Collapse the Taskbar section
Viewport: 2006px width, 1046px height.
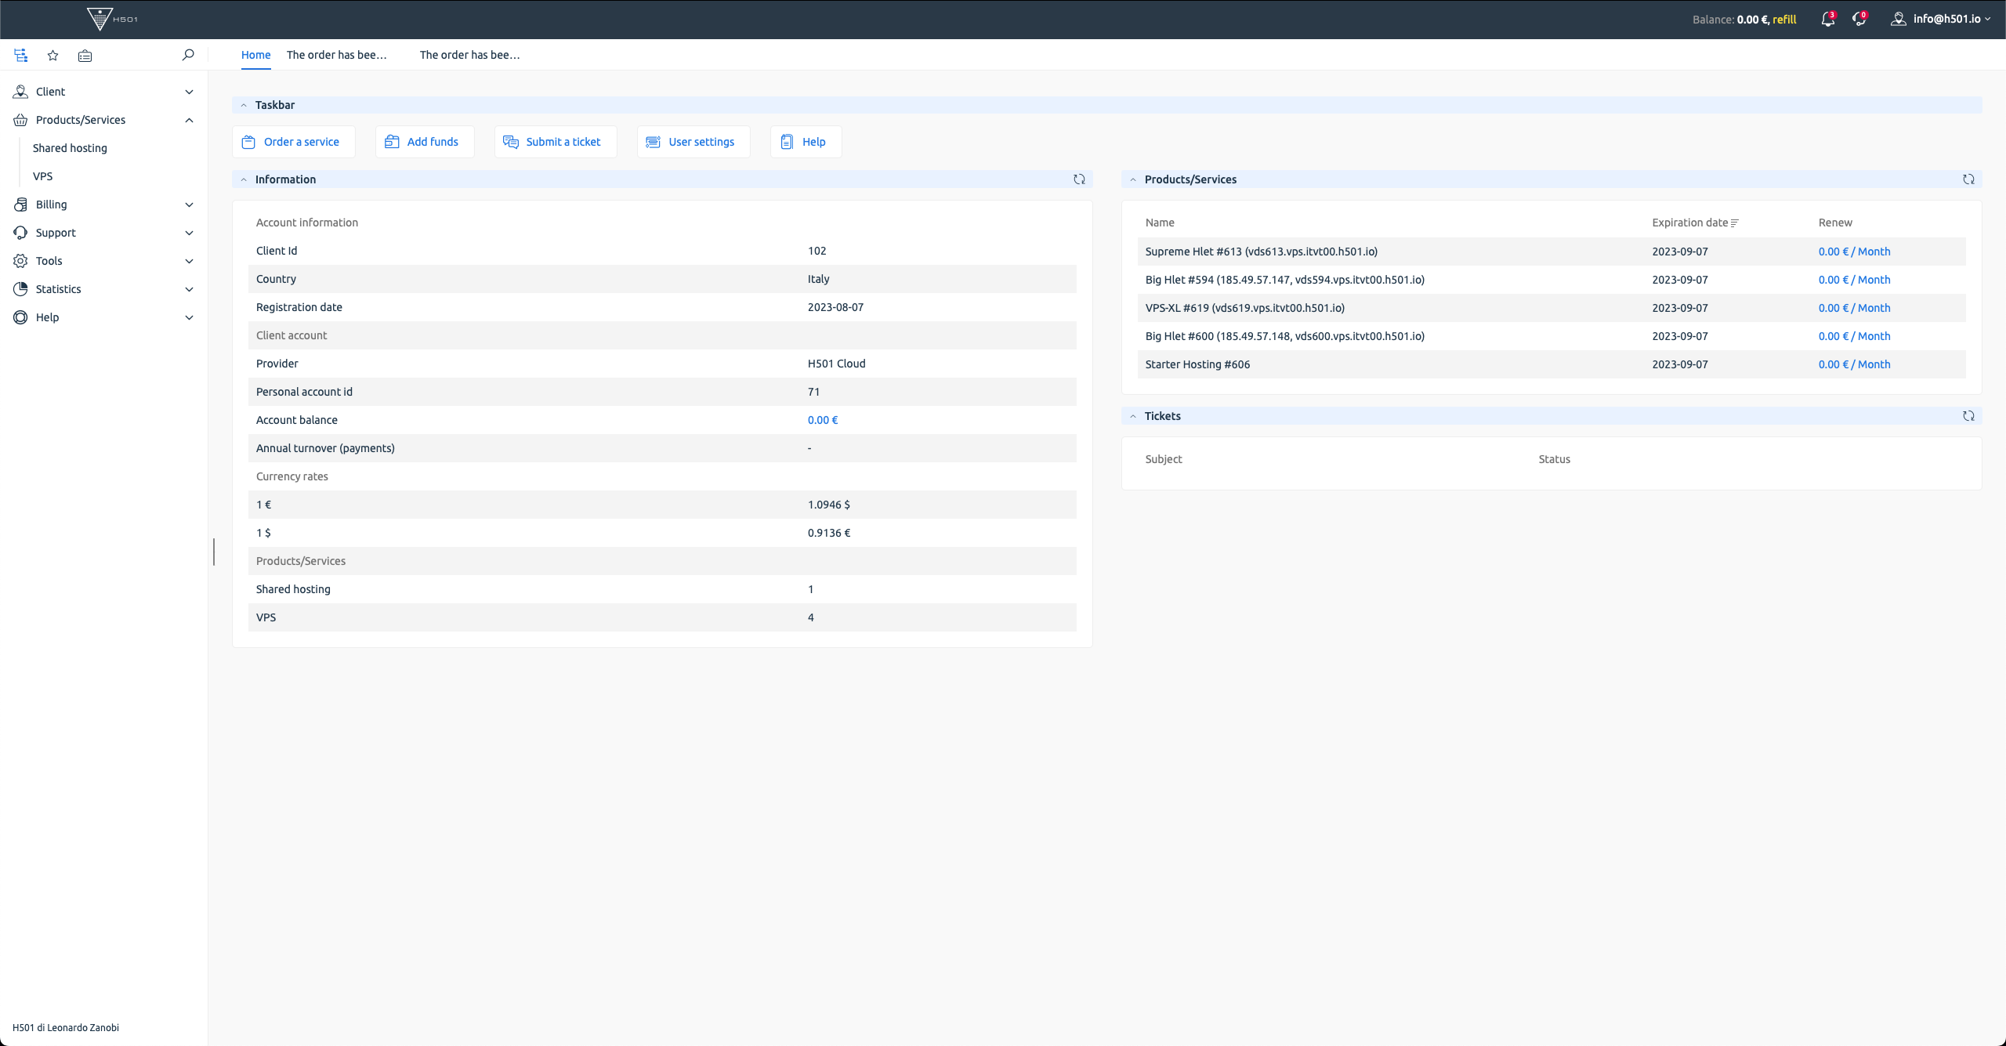click(244, 105)
